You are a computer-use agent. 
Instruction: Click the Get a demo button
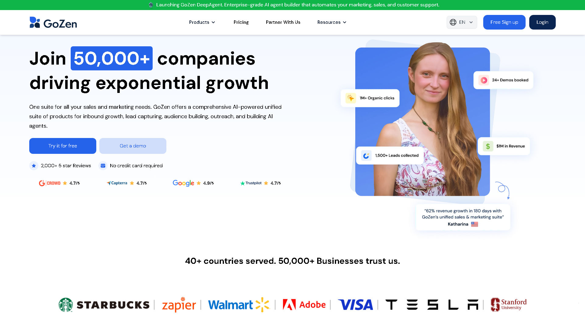(133, 146)
